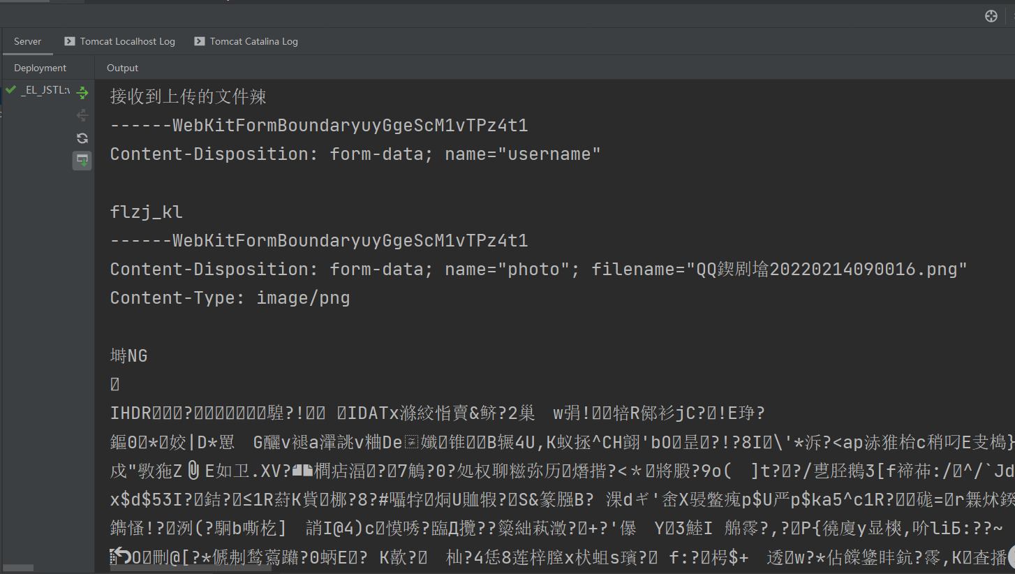
Task: Click the Content-Disposition line with name="photo"
Action: 539,269
